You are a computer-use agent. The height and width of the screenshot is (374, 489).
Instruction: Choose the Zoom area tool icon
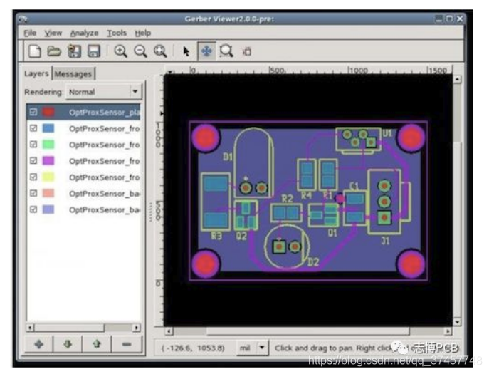coord(226,51)
